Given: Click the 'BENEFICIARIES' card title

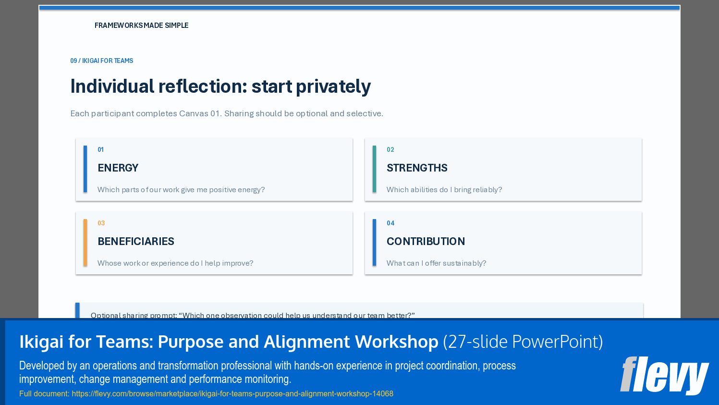Looking at the screenshot, I should tap(136, 242).
